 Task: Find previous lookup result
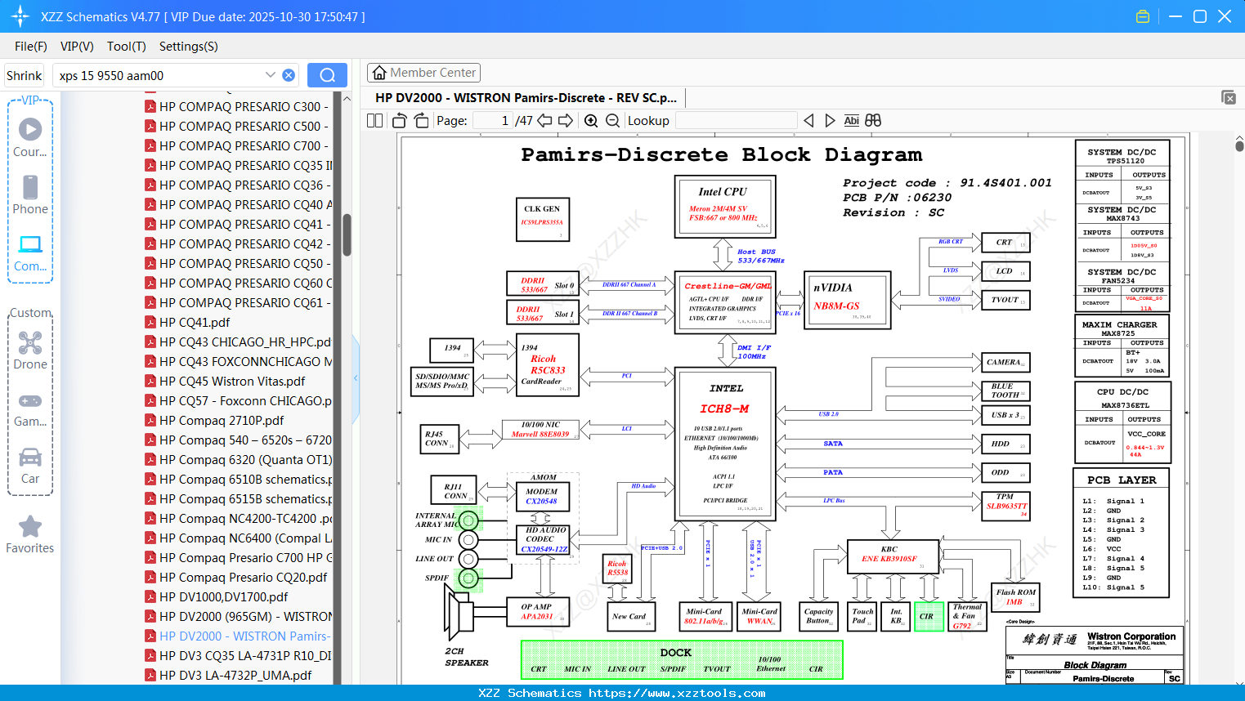[x=808, y=120]
